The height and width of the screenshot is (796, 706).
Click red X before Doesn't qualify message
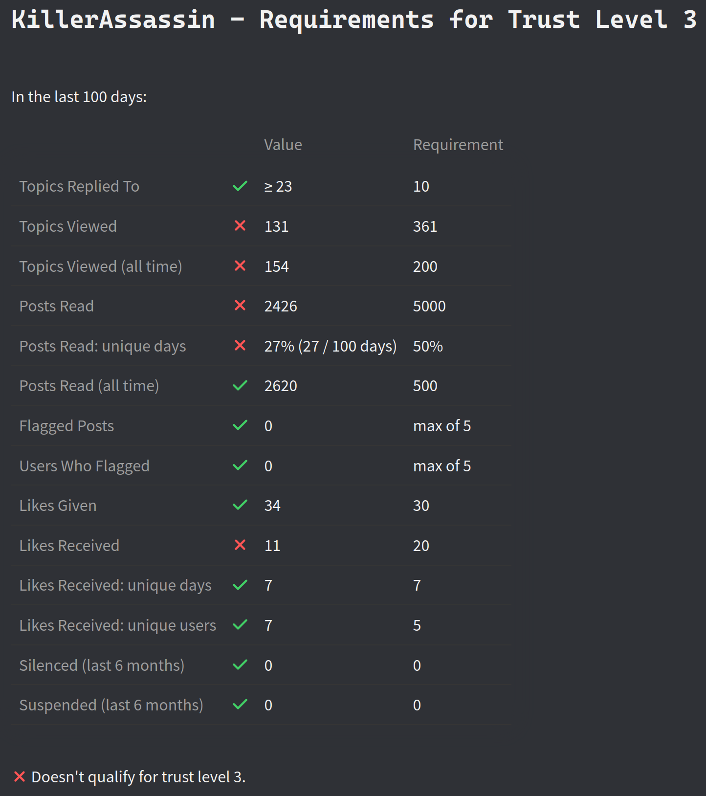(20, 776)
